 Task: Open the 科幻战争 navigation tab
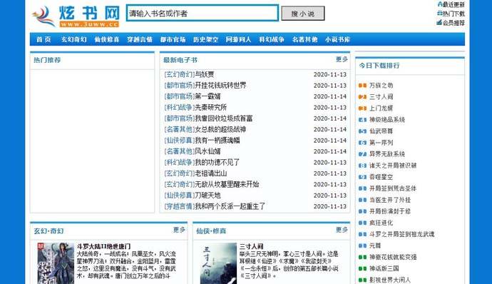pyautogui.click(x=272, y=39)
